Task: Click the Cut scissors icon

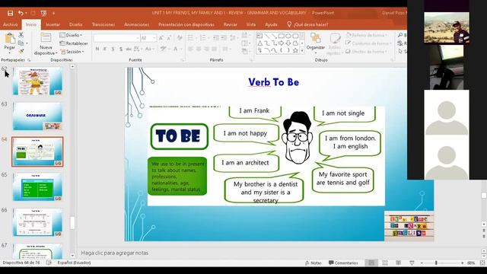Action: pos(21,35)
